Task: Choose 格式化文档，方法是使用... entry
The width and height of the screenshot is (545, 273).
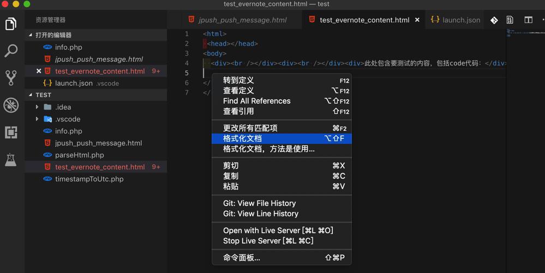Action: point(282,149)
